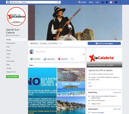The height and width of the screenshot is (114, 129).
Task: Select Signup Form in page sidebar
Action: (x=11, y=72)
